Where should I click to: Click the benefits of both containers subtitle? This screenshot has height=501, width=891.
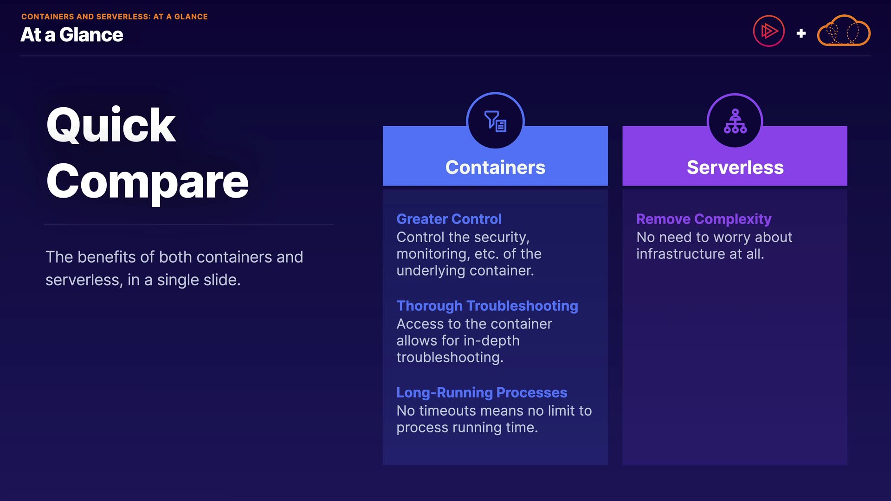[x=174, y=268]
